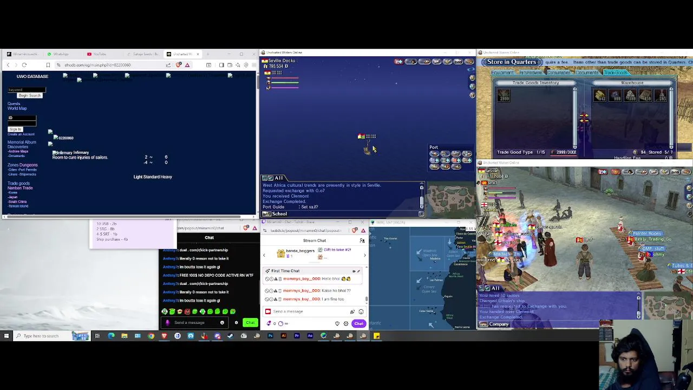Click the Keyword search field in UWO Database
693x390 pixels.
click(27, 90)
